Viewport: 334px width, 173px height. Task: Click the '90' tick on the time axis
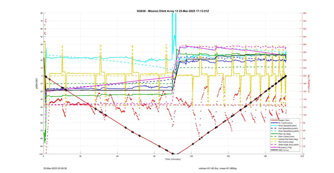click(154, 156)
